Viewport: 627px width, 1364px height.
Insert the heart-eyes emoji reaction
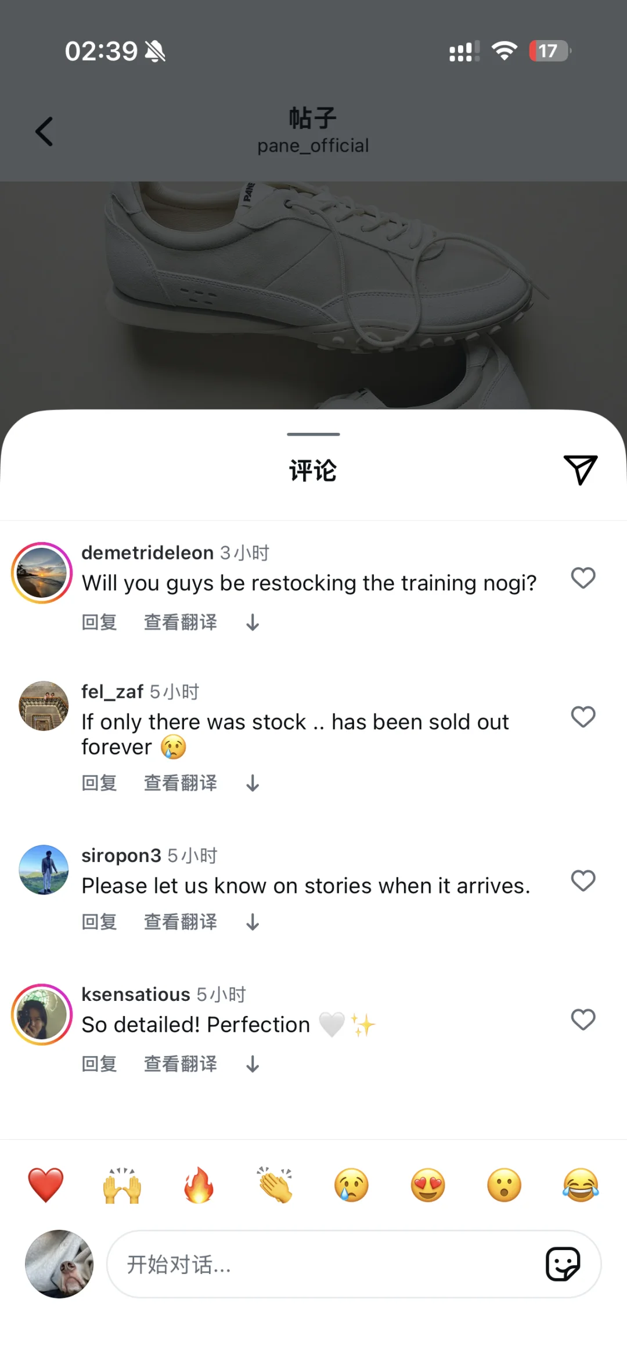click(x=428, y=1185)
